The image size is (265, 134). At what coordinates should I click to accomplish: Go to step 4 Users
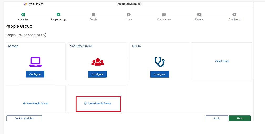click(x=129, y=14)
